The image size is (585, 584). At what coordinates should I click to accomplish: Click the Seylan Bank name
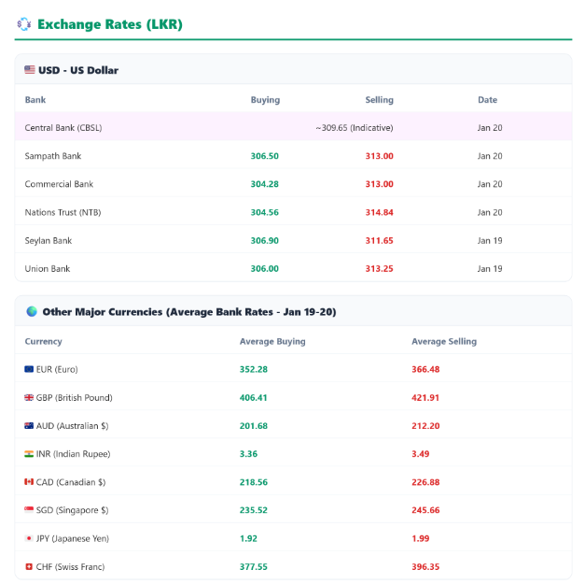coord(49,240)
